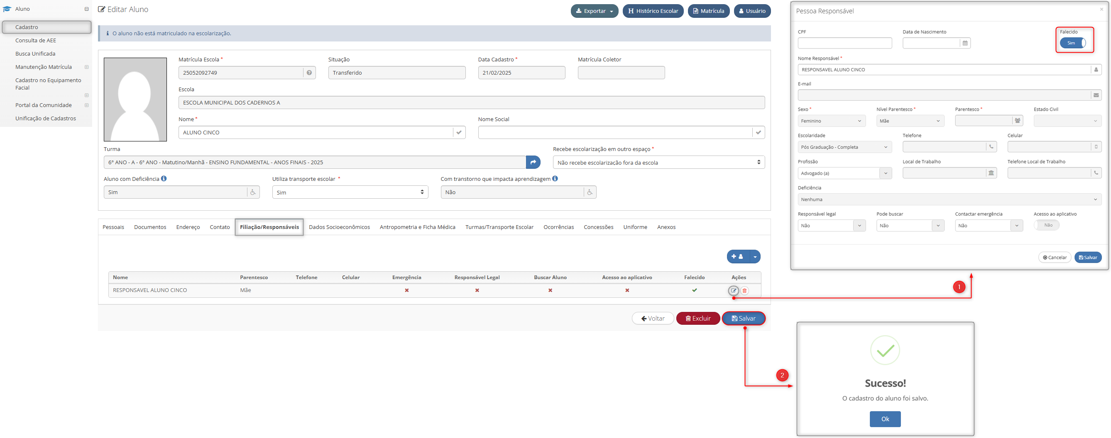Open the Nível Parentesco dropdown
The image size is (1111, 438).
910,121
